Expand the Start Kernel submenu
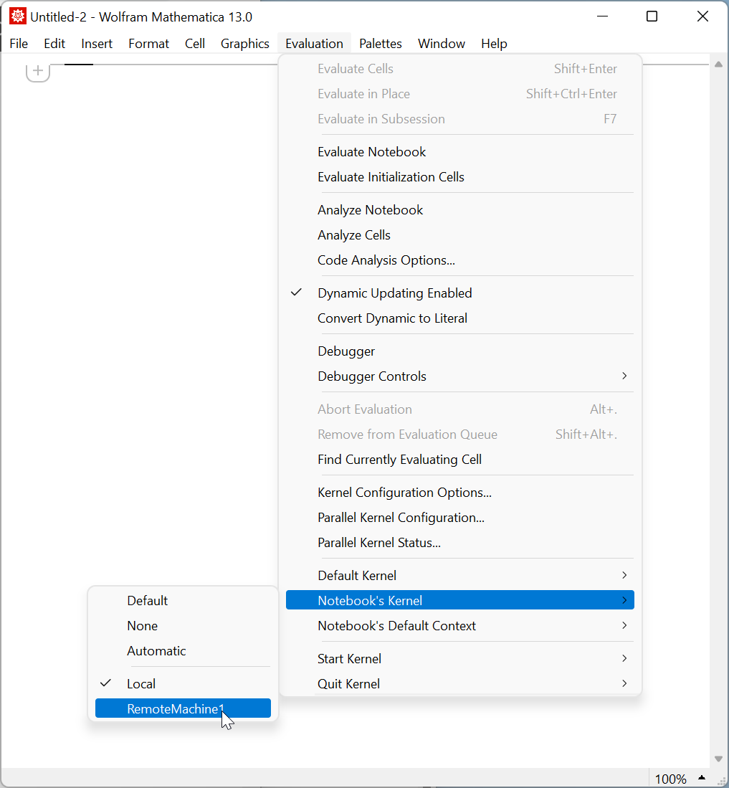Viewport: 729px width, 788px height. pos(349,658)
